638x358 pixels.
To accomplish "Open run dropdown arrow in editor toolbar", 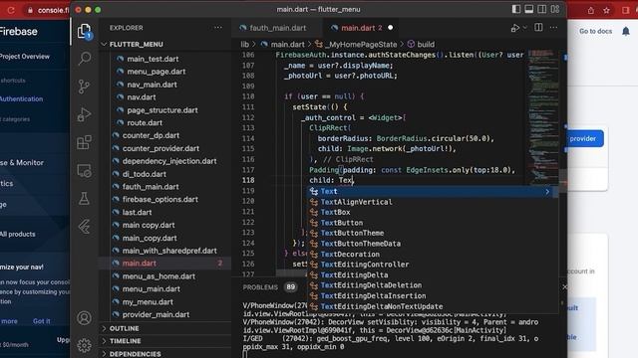I will [525, 28].
